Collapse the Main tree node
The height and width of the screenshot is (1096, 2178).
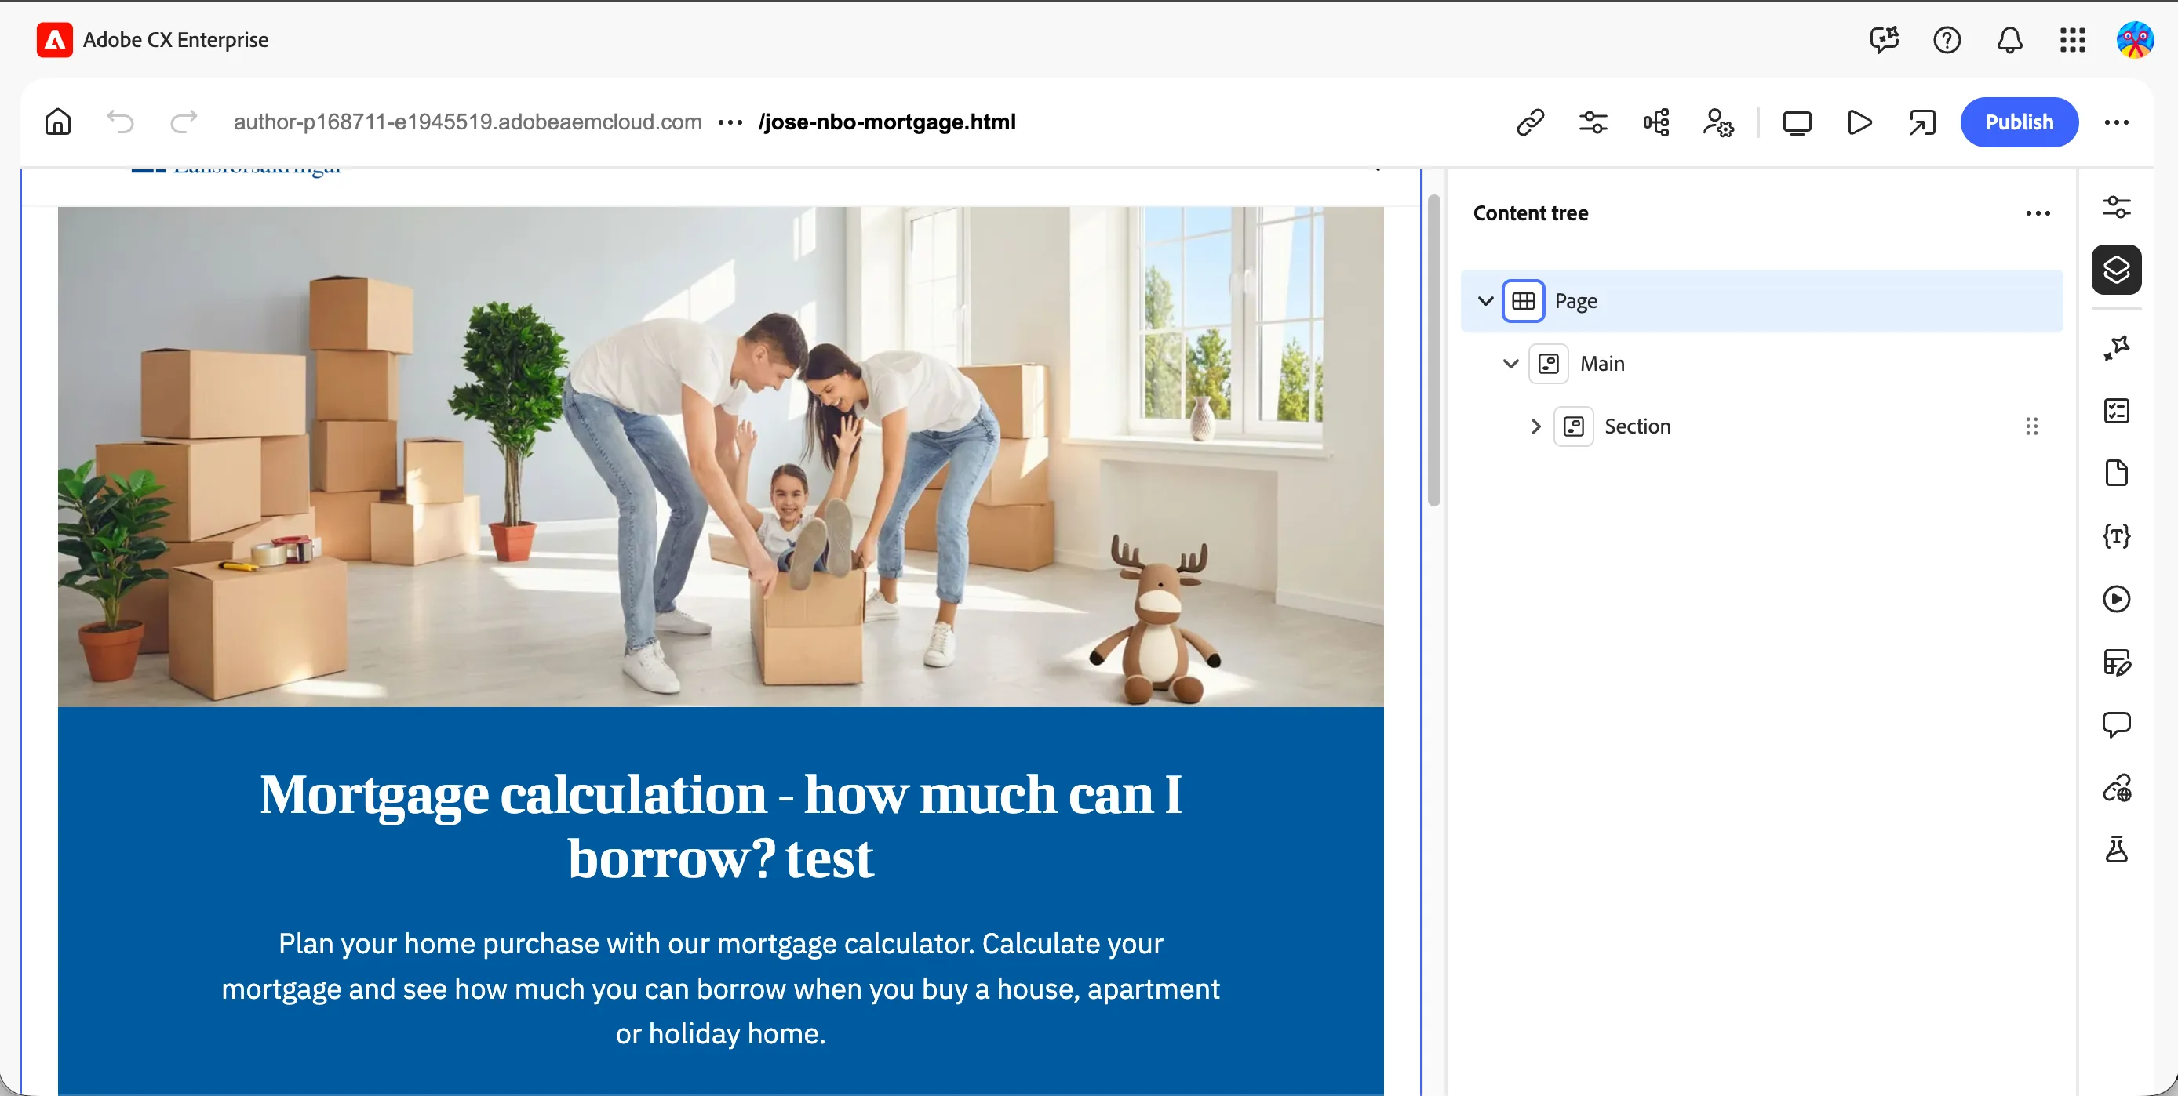point(1510,363)
